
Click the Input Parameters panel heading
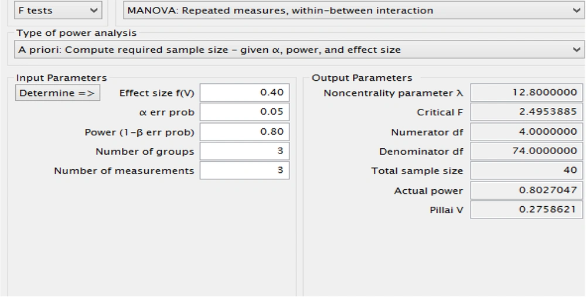pos(62,78)
